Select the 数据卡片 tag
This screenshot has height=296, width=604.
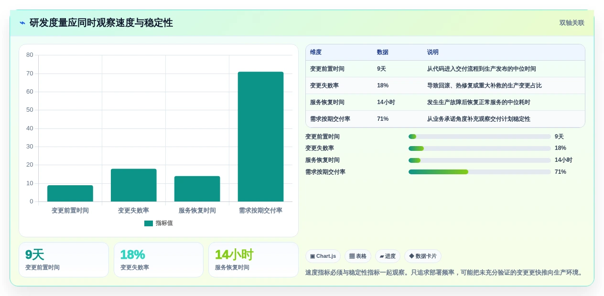pos(423,256)
